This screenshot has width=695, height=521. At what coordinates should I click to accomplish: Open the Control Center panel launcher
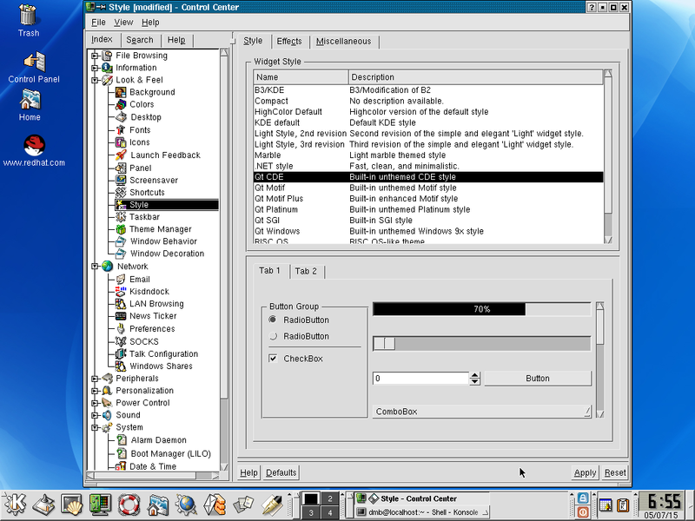tap(100, 505)
